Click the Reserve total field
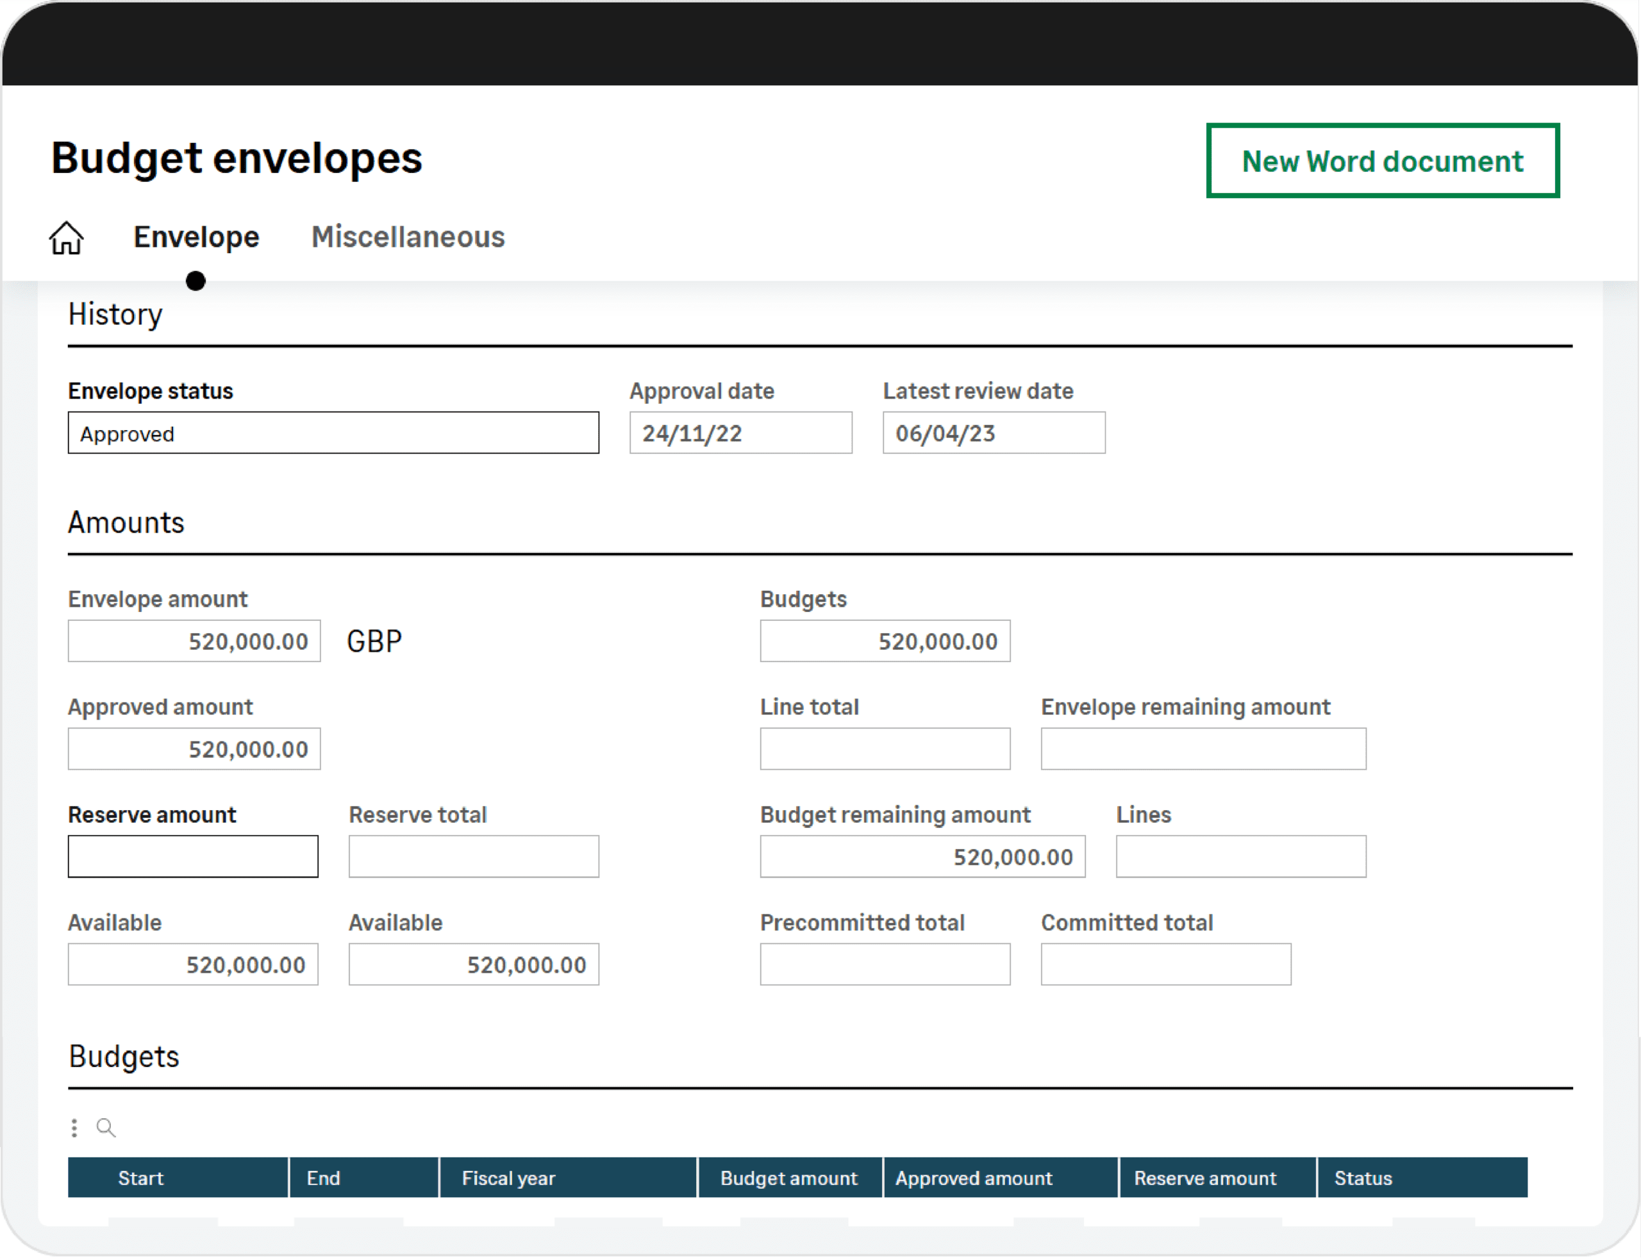This screenshot has height=1258, width=1641. point(473,857)
